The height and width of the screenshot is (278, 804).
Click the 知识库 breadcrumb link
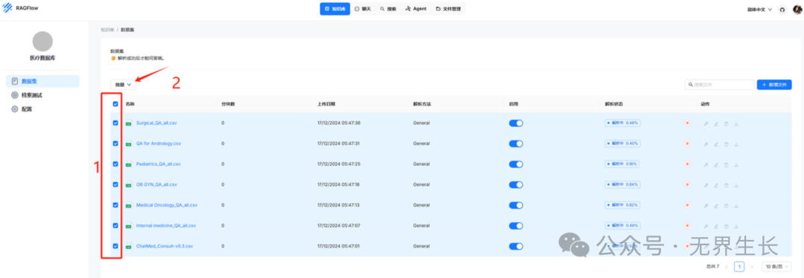point(106,30)
